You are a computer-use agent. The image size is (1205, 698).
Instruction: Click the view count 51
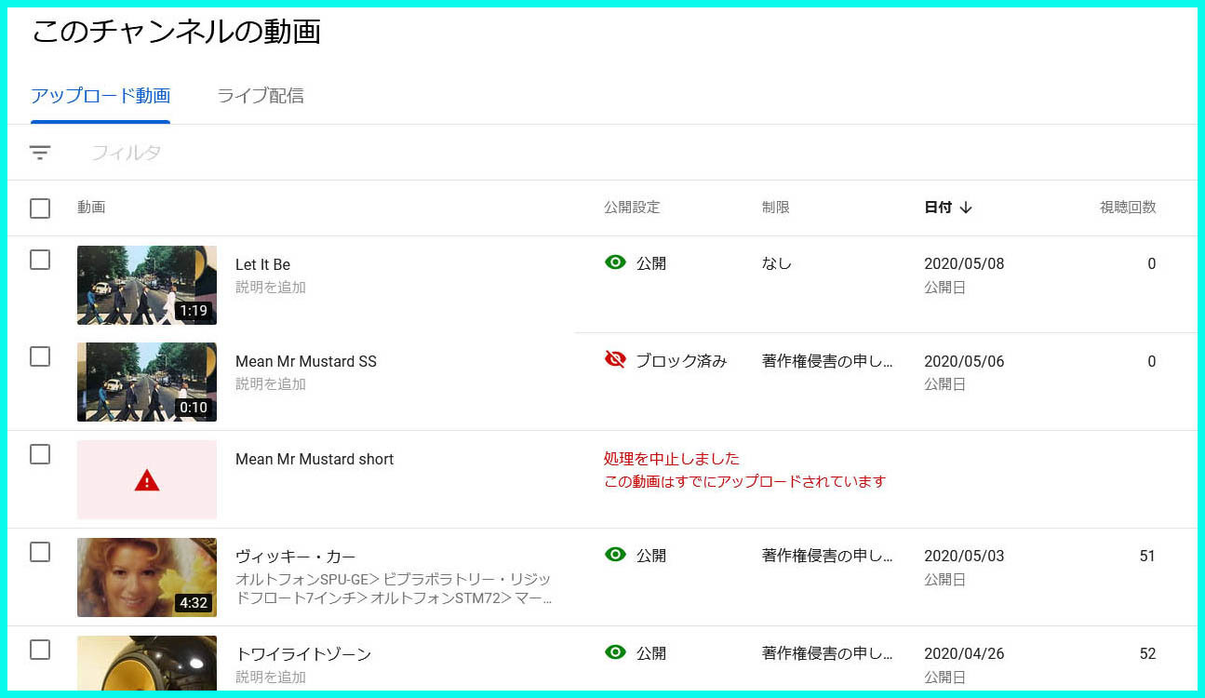pos(1147,556)
